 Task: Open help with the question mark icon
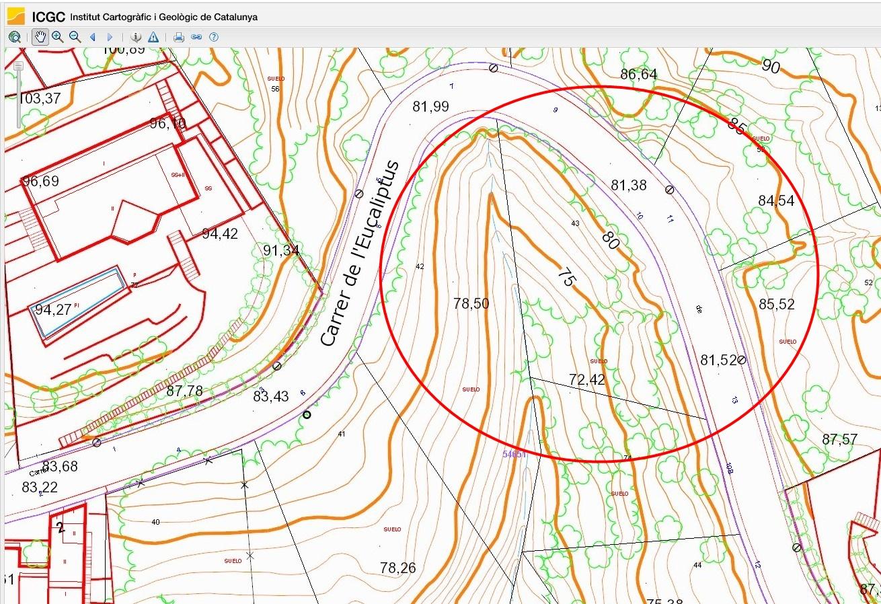[214, 37]
